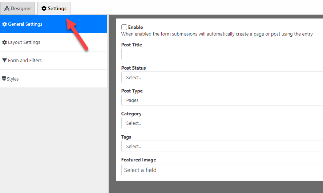Click the gear icon on Settings tab
The width and height of the screenshot is (323, 193).
point(44,8)
